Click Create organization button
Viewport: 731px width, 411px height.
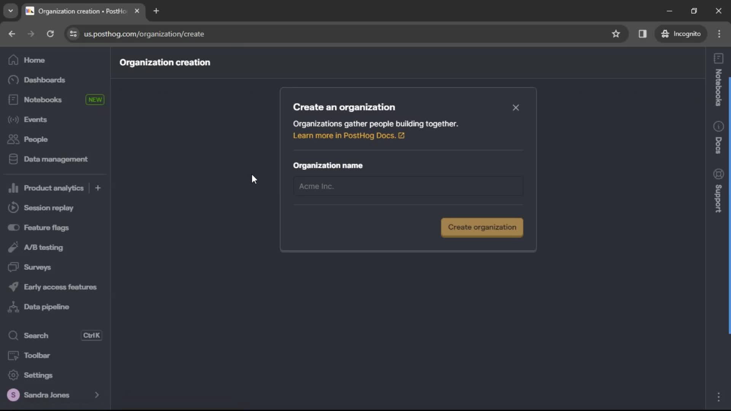click(x=482, y=227)
